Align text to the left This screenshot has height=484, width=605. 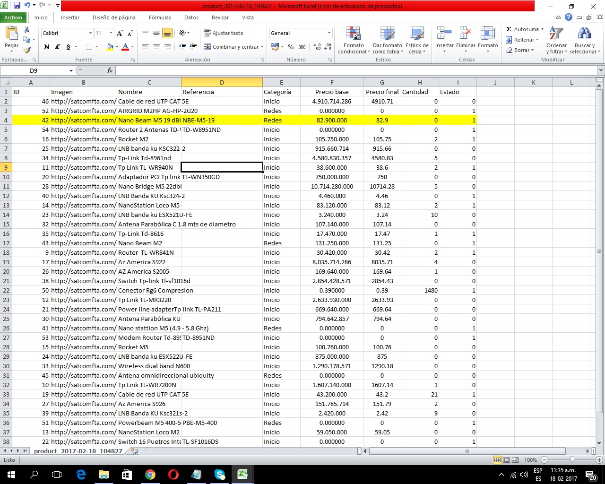tap(146, 47)
